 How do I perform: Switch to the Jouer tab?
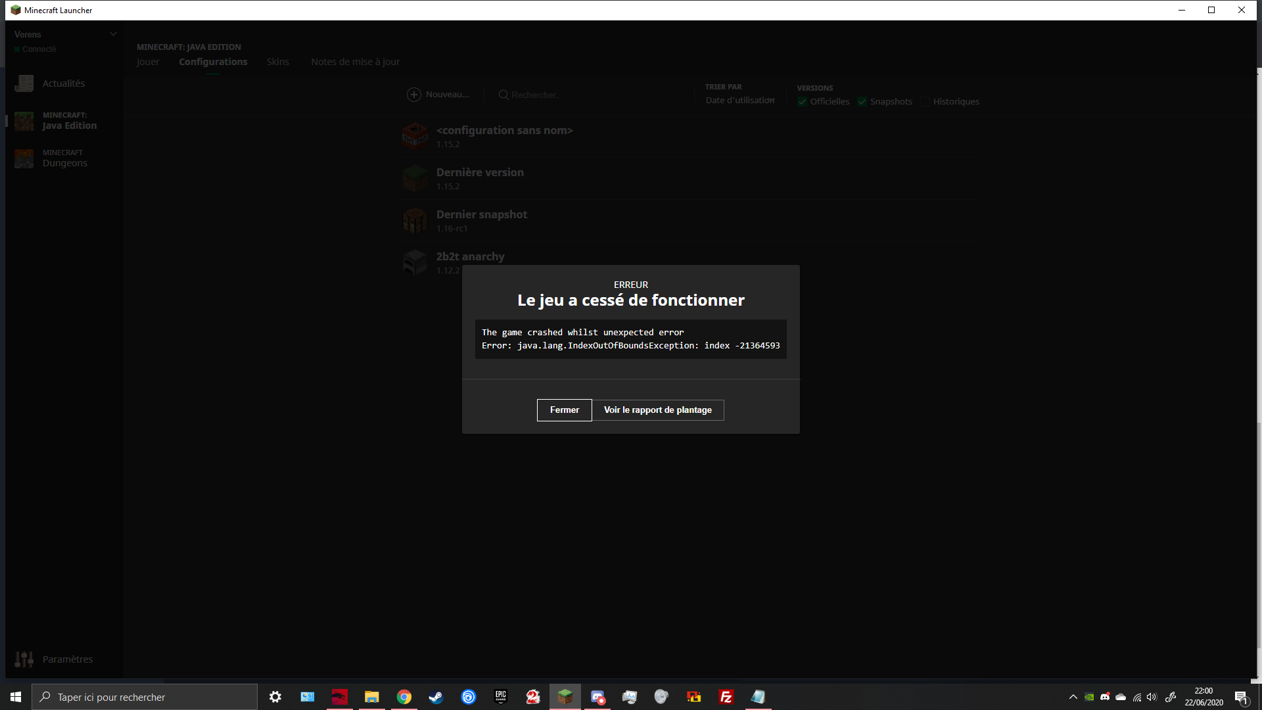(148, 62)
